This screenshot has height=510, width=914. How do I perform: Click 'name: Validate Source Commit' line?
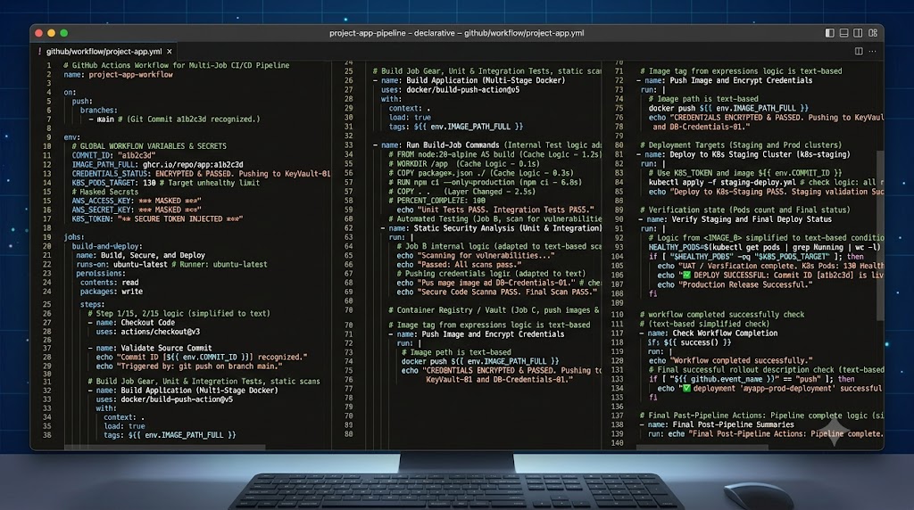(150, 348)
